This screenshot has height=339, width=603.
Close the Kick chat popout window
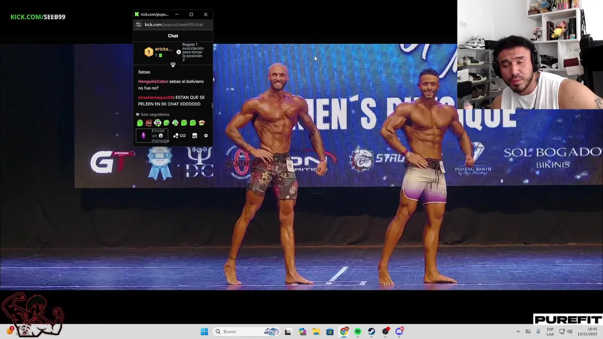205,14
